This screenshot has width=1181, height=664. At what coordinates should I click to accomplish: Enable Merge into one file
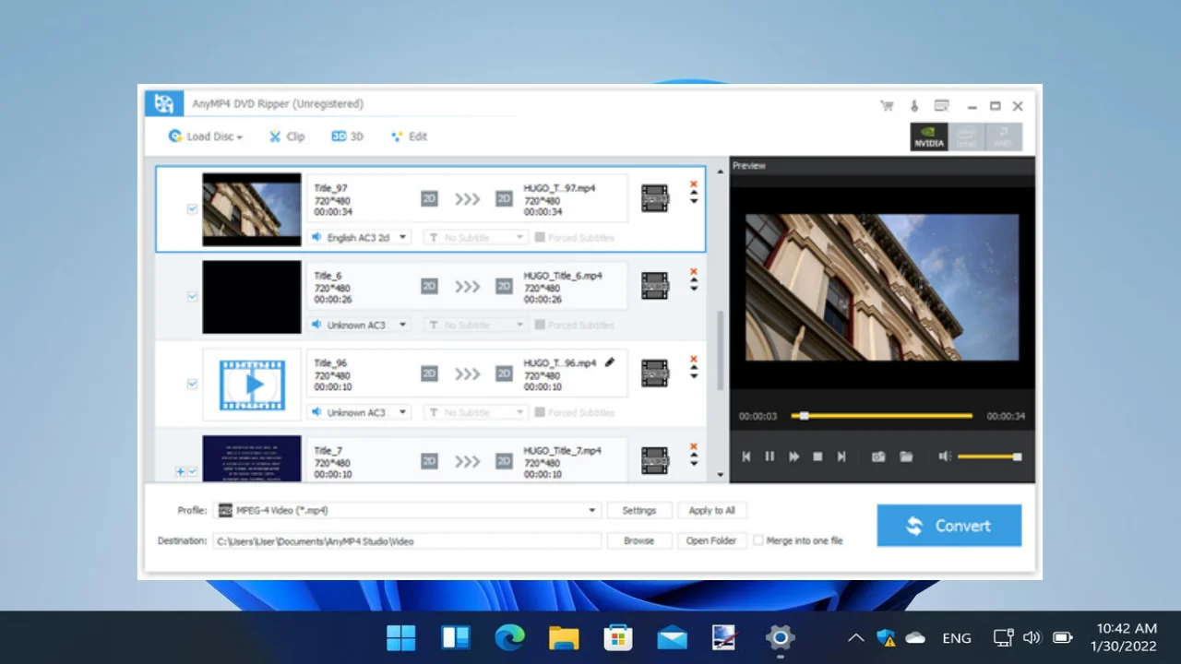point(758,540)
